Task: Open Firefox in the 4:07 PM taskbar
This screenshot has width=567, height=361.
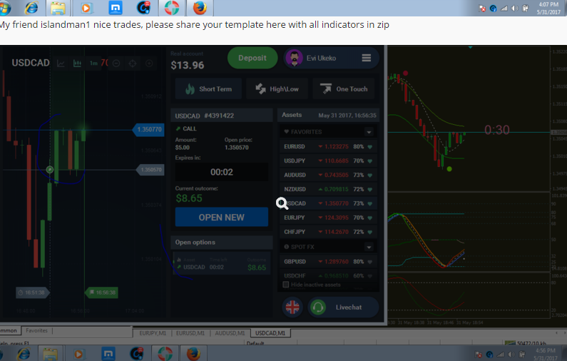Action: (200, 8)
